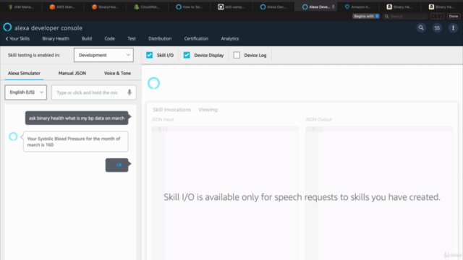The width and height of the screenshot is (463, 260).
Task: Click the find-bar magnifier search icon
Action: (386, 16)
